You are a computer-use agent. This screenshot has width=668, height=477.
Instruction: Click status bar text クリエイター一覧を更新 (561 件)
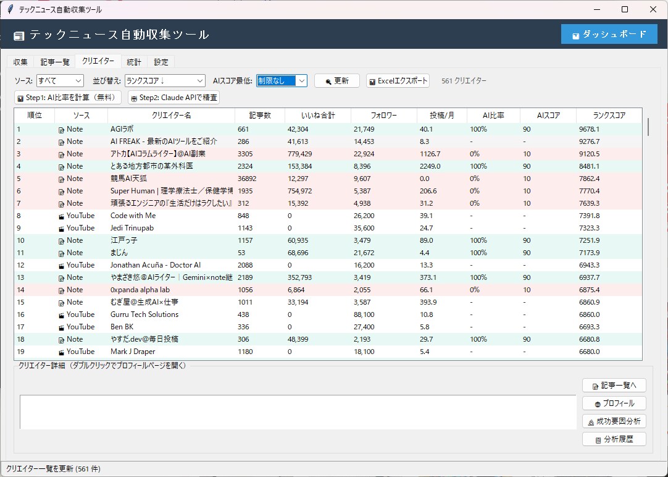pyautogui.click(x=53, y=469)
